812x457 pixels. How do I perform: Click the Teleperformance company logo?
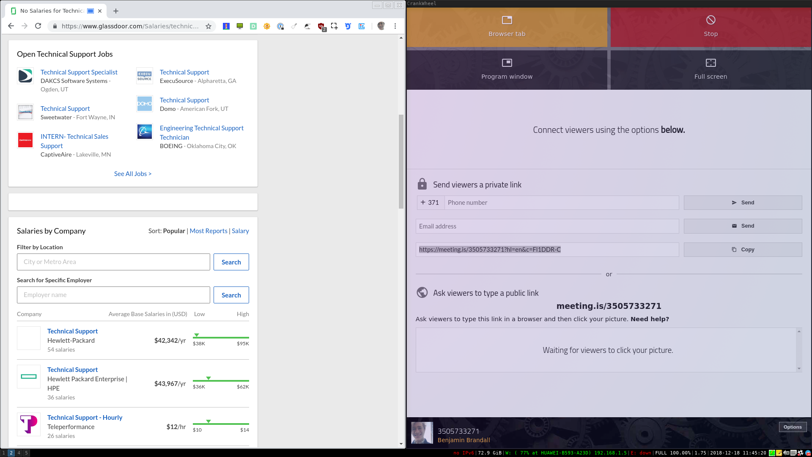point(29,424)
